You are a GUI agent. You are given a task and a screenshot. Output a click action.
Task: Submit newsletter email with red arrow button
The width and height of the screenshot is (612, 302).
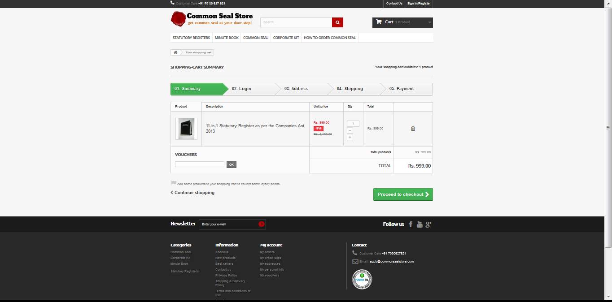pos(262,224)
